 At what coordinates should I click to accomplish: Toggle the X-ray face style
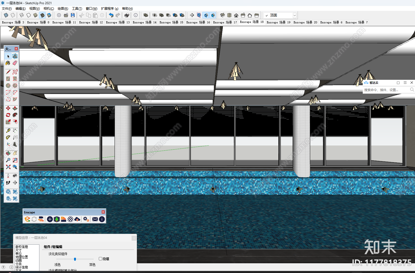coord(6,15)
